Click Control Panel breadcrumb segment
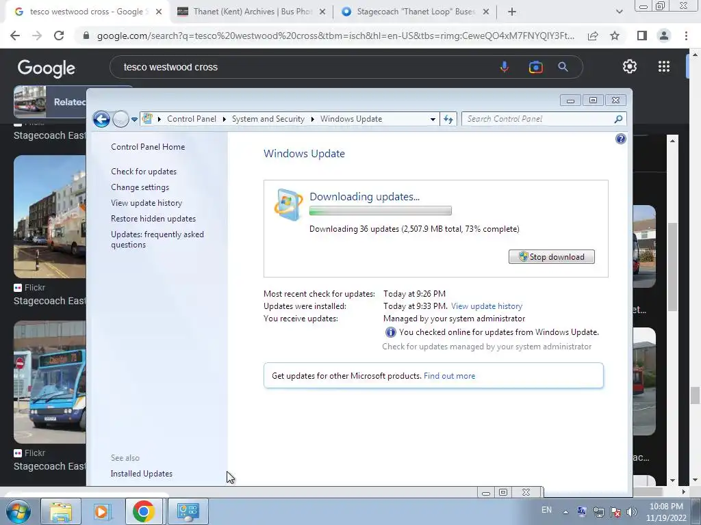Image resolution: width=701 pixels, height=525 pixels. (192, 119)
